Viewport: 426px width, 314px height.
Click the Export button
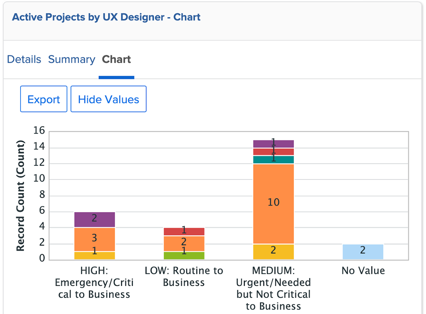point(44,99)
